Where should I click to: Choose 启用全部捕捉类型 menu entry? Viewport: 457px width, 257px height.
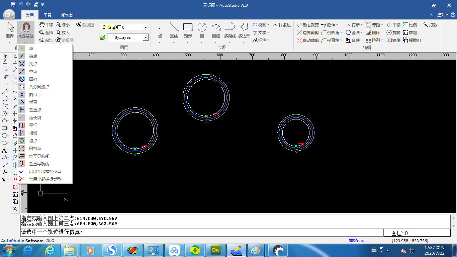pyautogui.click(x=45, y=171)
